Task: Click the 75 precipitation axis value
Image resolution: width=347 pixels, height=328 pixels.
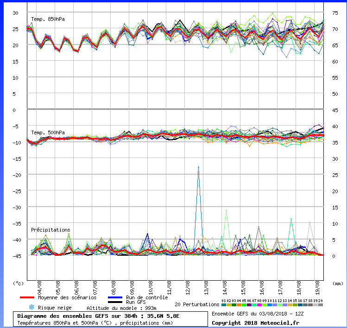Action: coord(335,13)
